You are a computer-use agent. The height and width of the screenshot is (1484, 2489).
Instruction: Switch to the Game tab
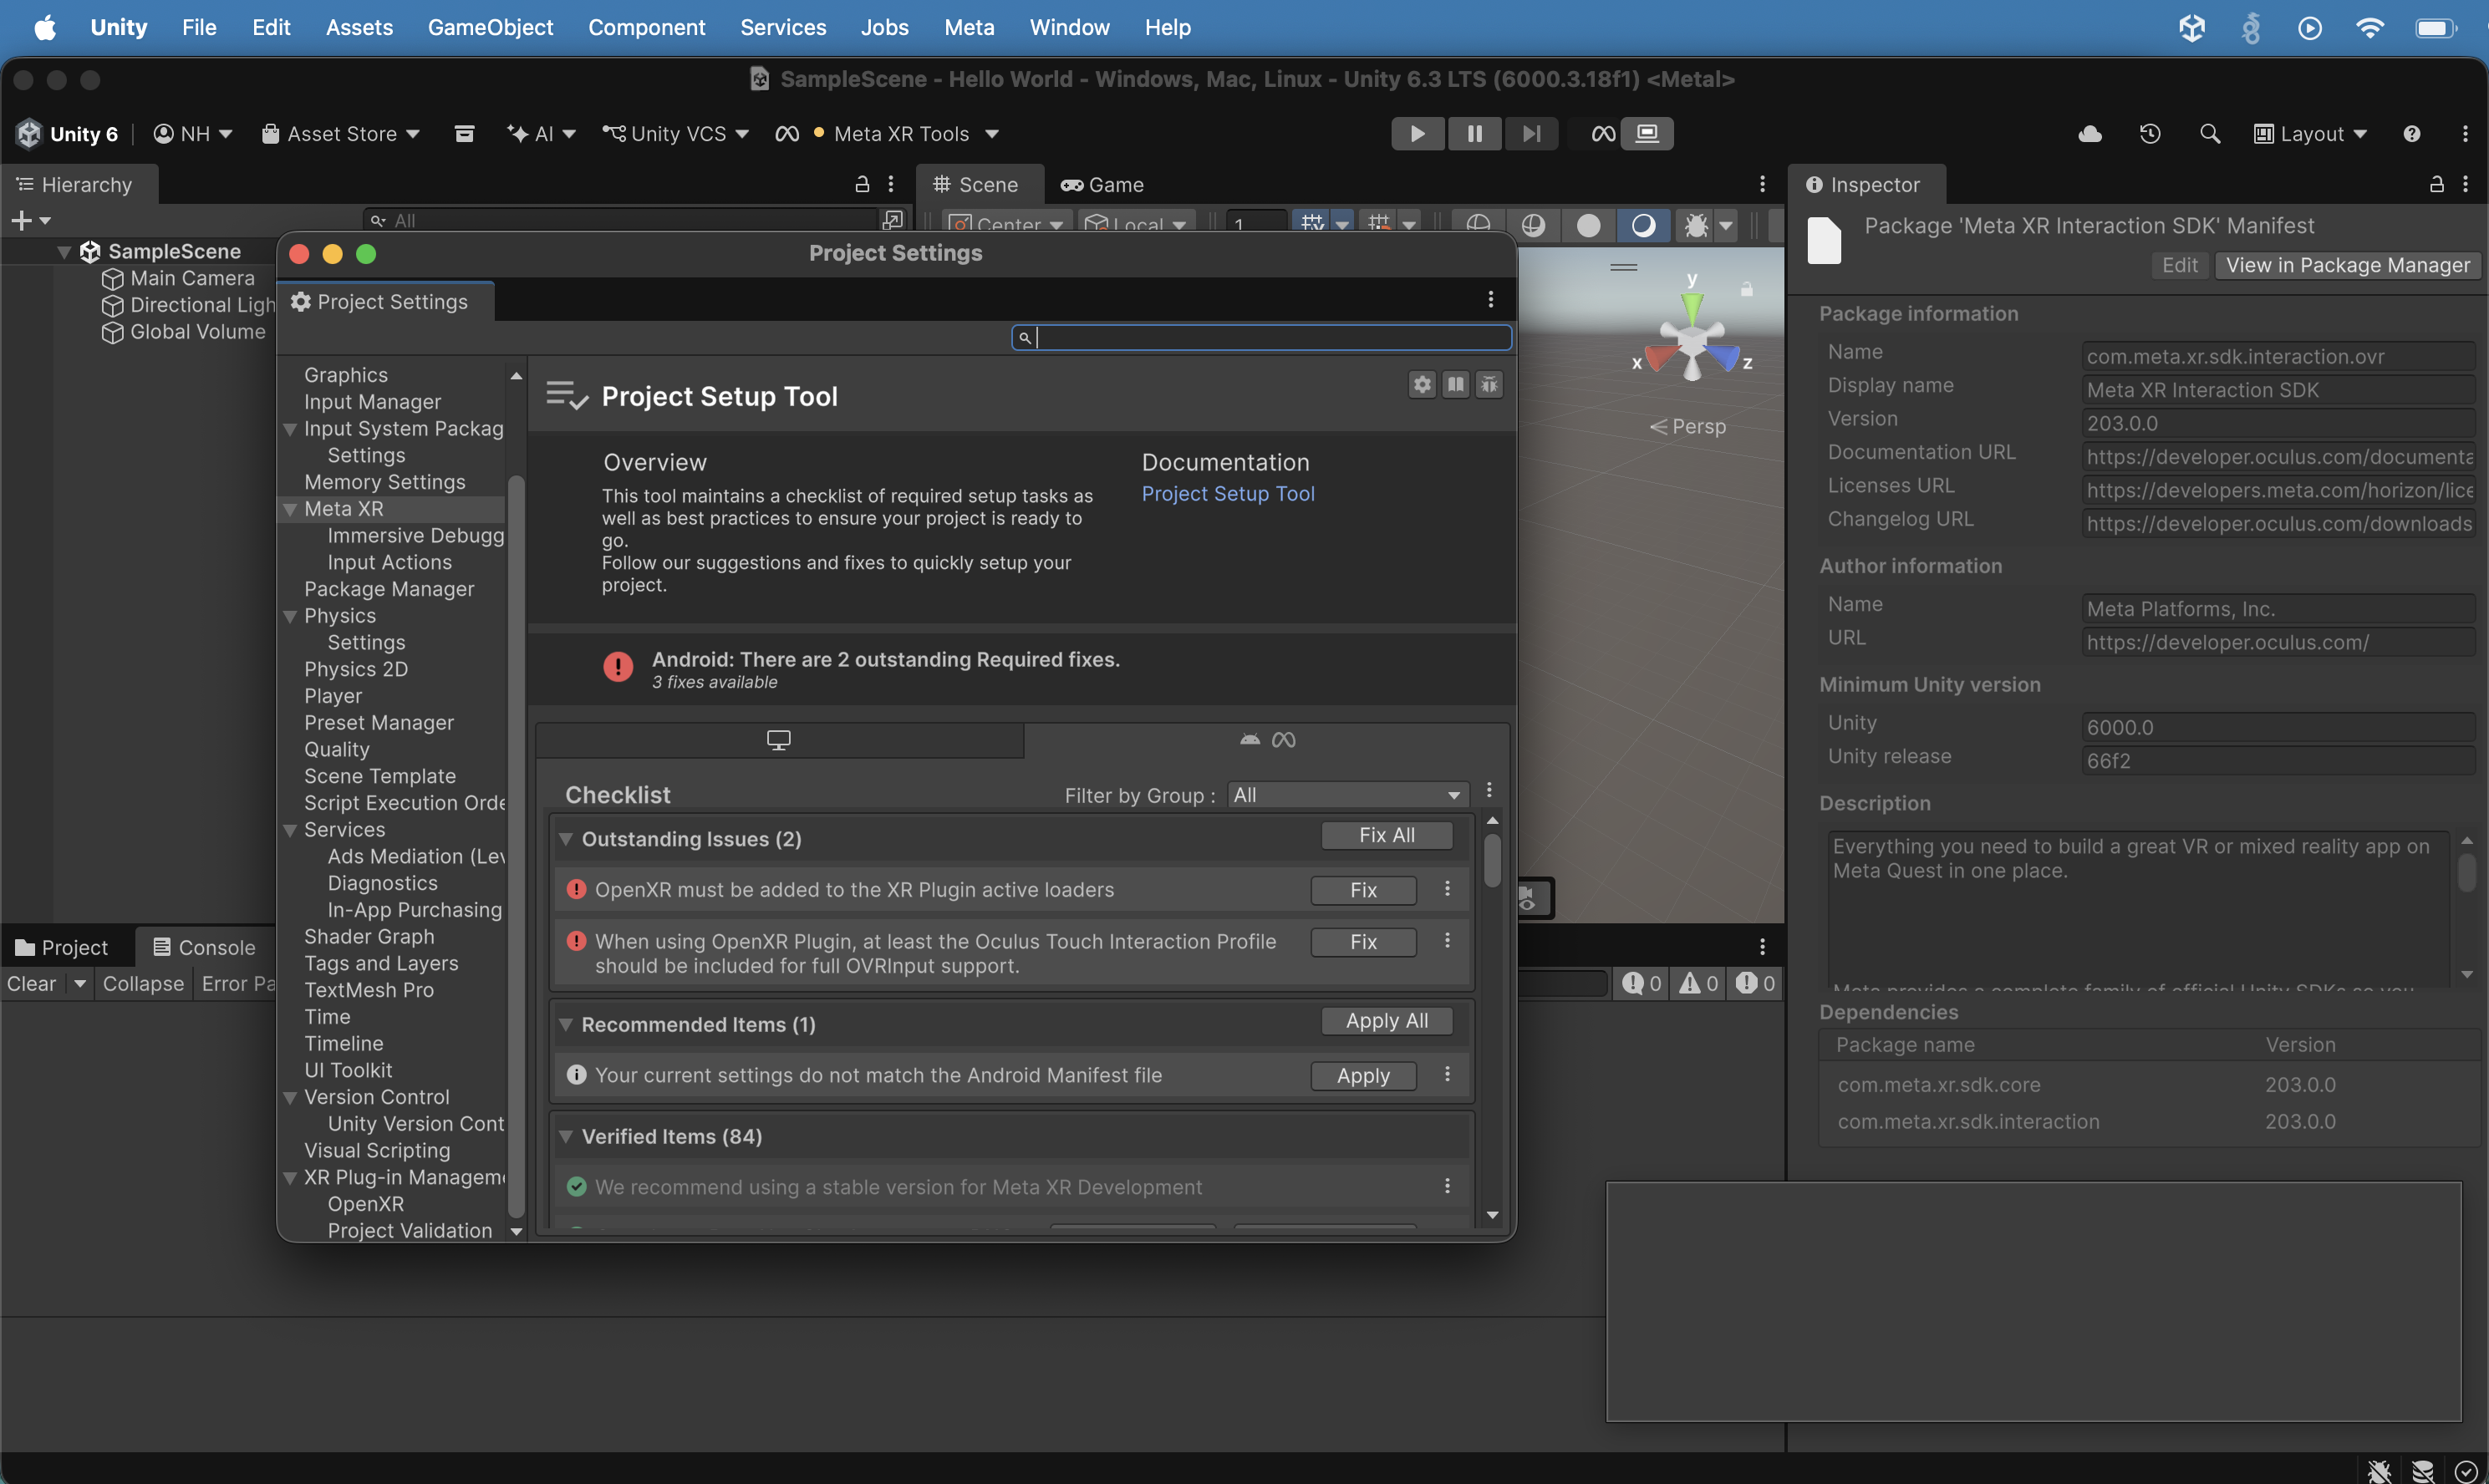point(1102,184)
